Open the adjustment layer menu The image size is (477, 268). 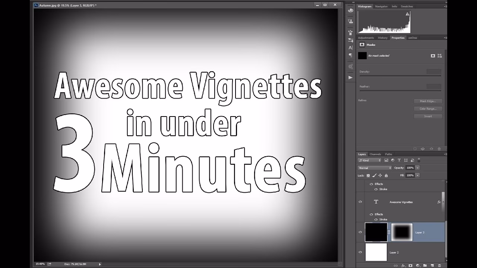coord(418,265)
